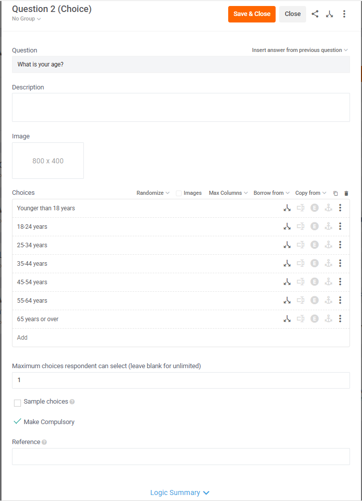Open the No Group dropdown

(x=26, y=19)
